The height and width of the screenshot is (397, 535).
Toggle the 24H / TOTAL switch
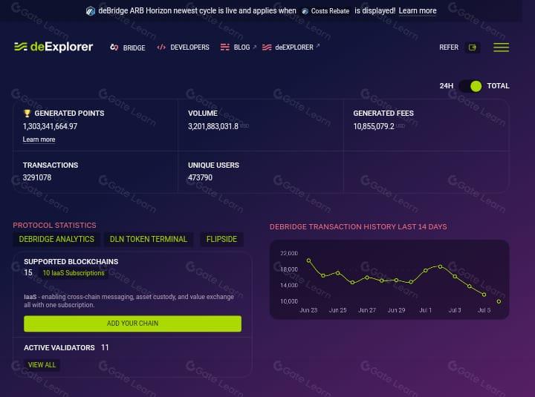470,86
